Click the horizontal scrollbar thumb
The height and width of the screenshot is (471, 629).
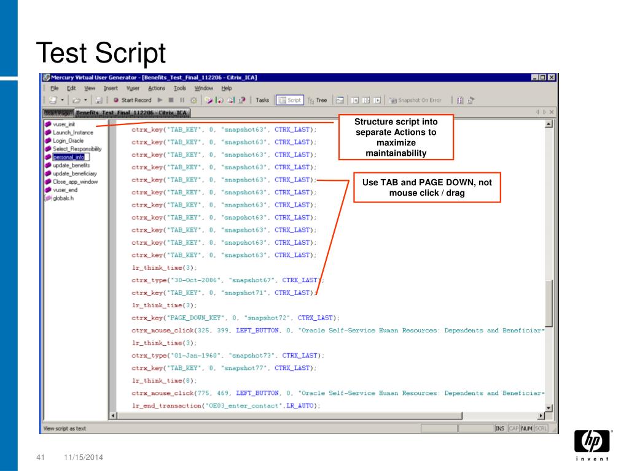[x=290, y=416]
